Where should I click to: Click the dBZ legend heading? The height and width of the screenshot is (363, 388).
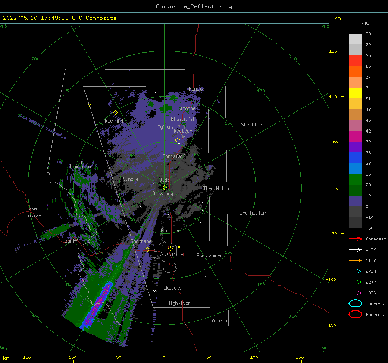tap(366, 23)
